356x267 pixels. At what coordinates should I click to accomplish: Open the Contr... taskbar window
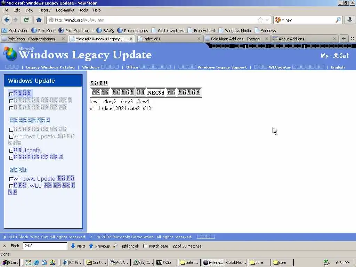click(x=97, y=262)
